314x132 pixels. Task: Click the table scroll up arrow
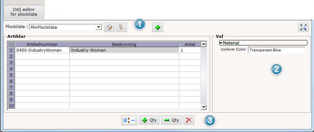click(x=203, y=44)
